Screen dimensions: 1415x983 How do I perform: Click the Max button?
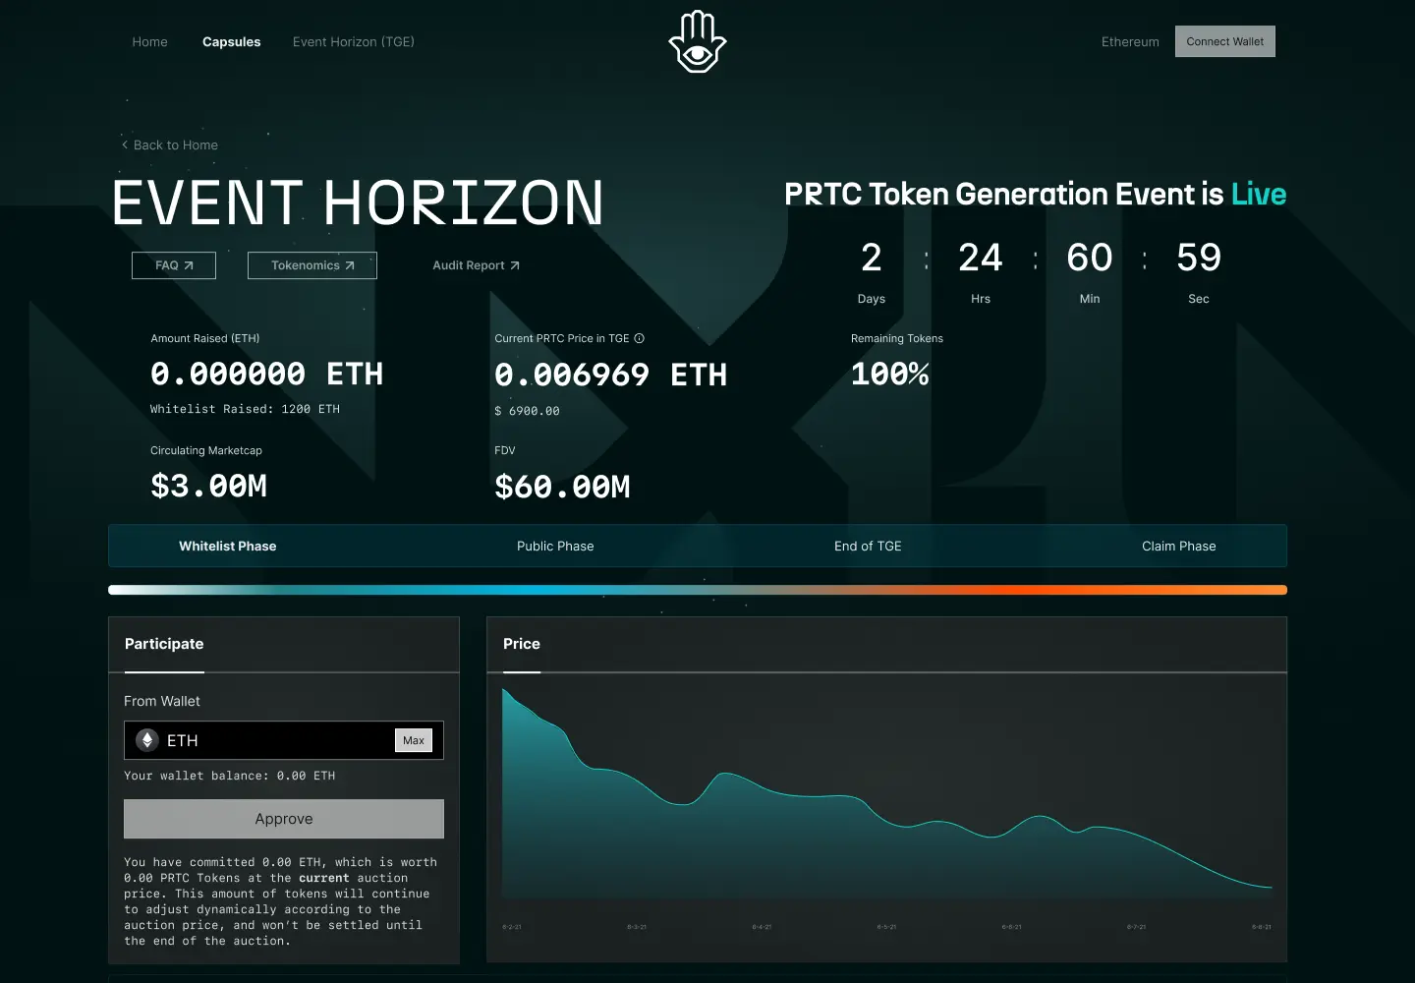[x=414, y=740]
